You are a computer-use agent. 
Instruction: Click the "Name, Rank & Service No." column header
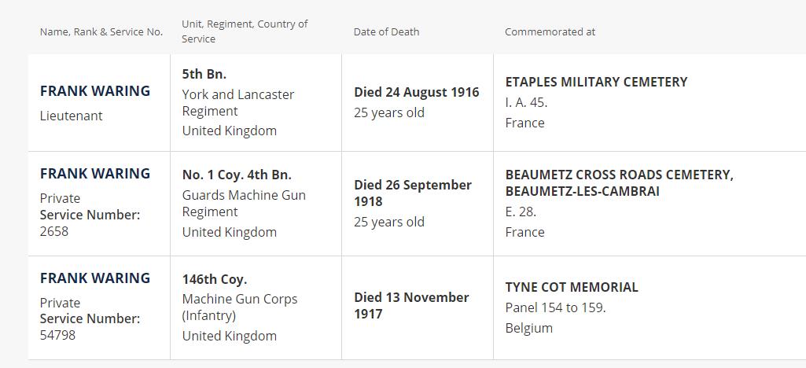click(101, 32)
